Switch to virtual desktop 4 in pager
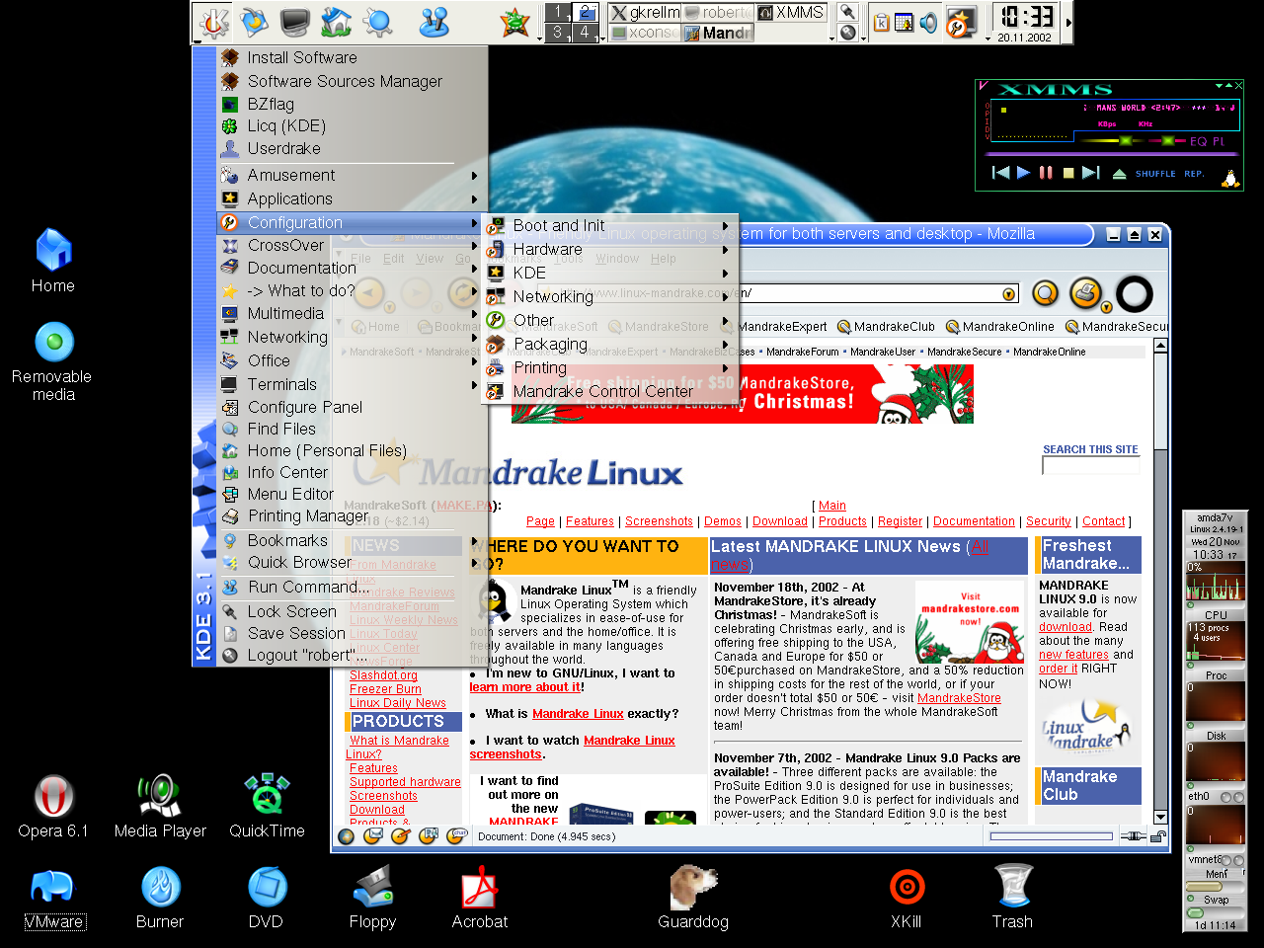Screen dimensions: 1264x948 [x=585, y=32]
